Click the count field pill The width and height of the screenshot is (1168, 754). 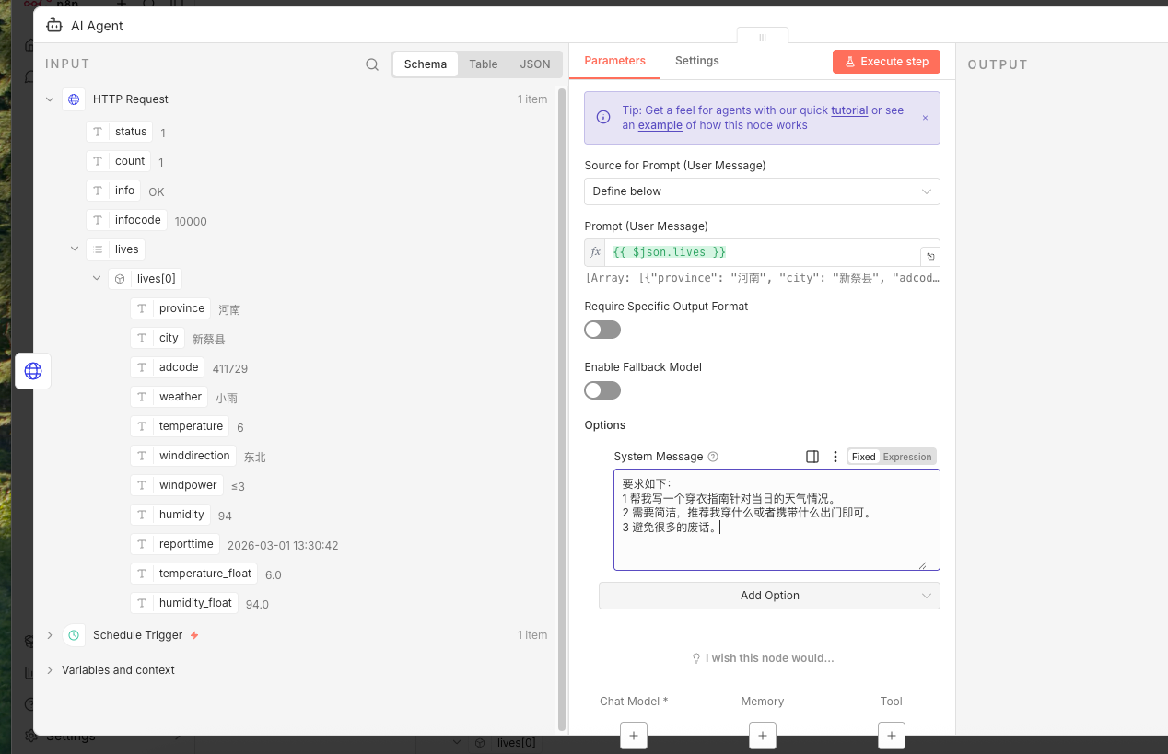pos(119,161)
